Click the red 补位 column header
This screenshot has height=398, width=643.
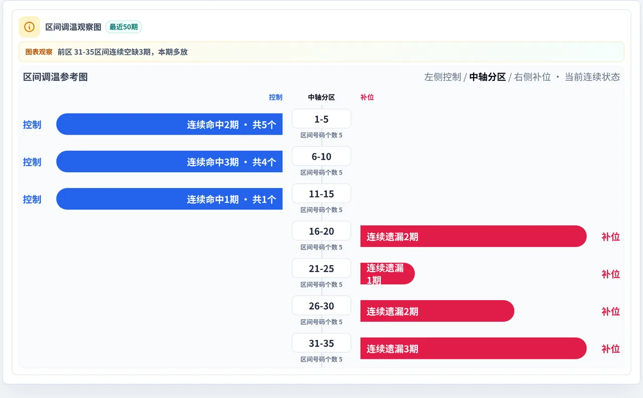[367, 97]
